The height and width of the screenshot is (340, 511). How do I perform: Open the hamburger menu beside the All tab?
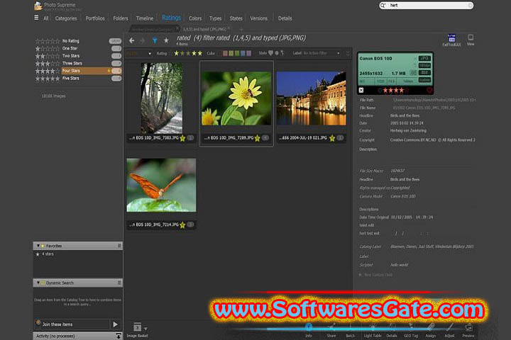[36, 18]
